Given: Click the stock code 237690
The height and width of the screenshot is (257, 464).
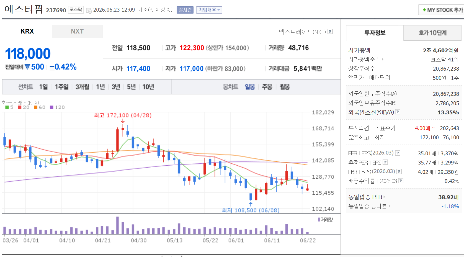Looking at the screenshot, I should click(56, 10).
